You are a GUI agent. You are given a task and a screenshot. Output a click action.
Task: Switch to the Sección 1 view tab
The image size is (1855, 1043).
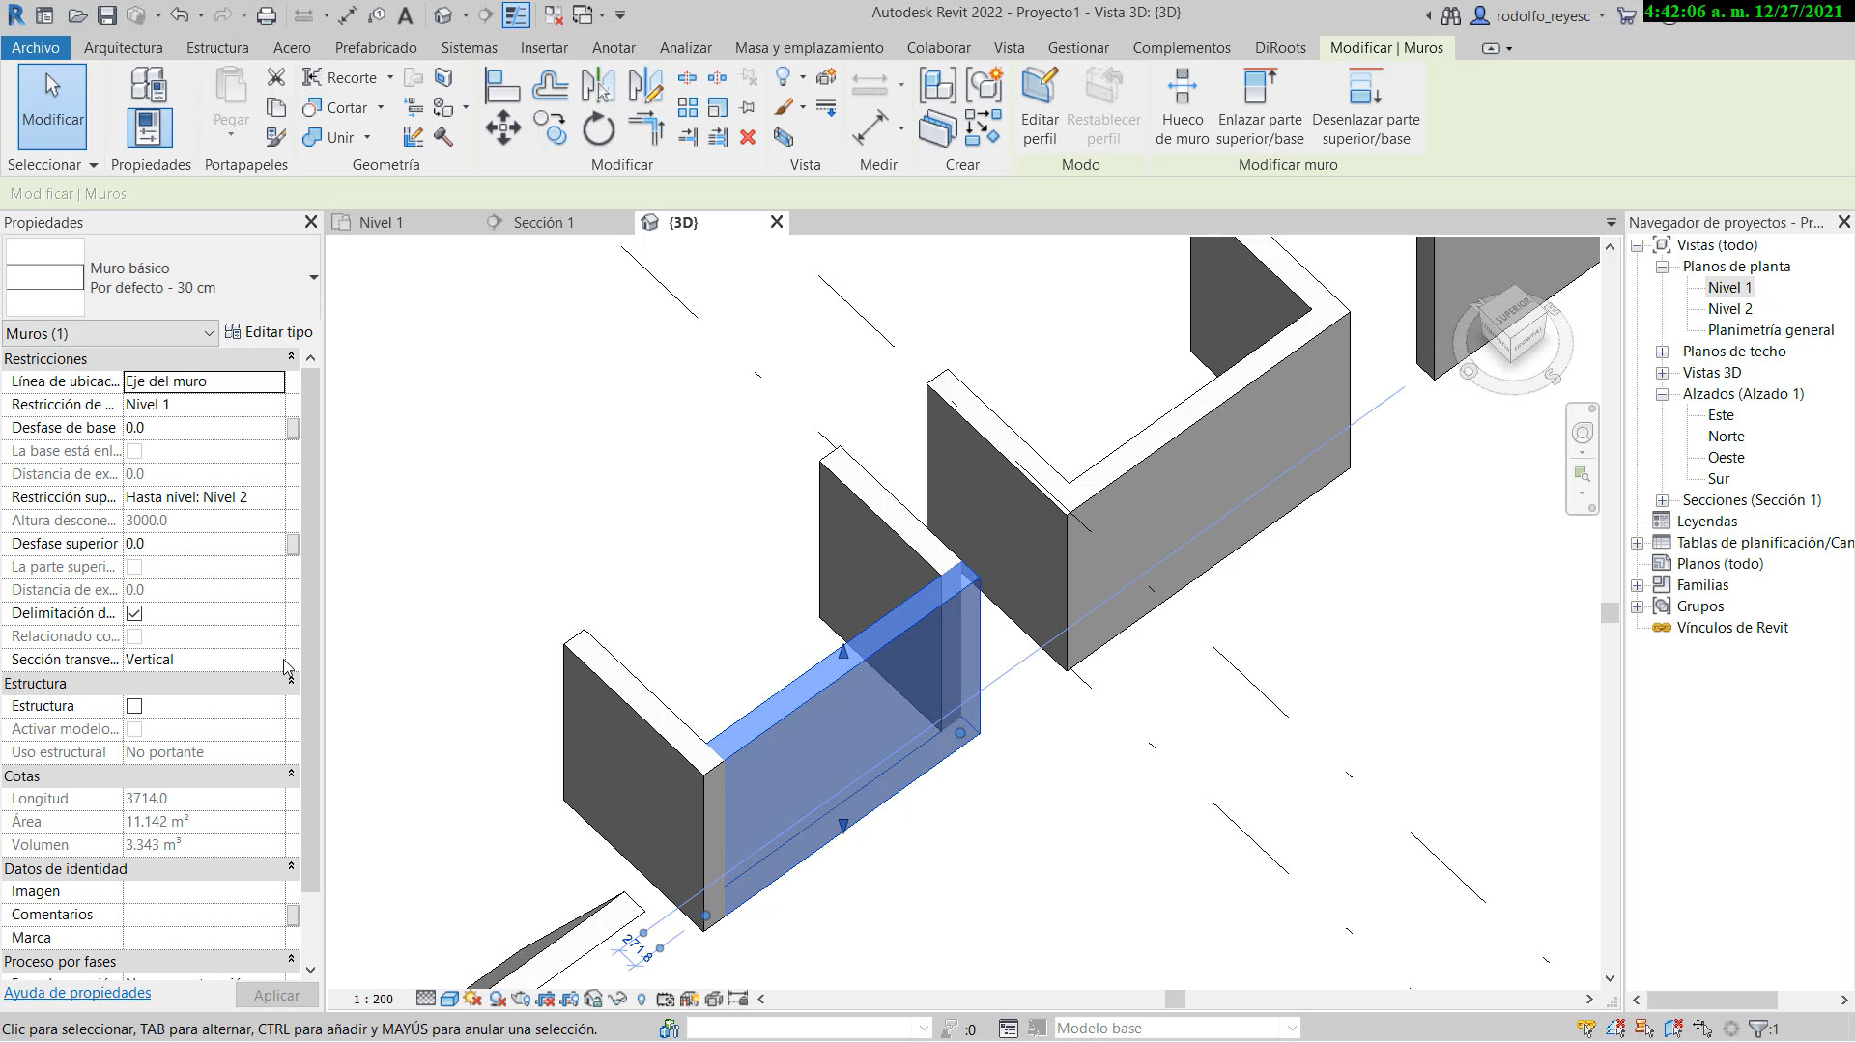(543, 222)
